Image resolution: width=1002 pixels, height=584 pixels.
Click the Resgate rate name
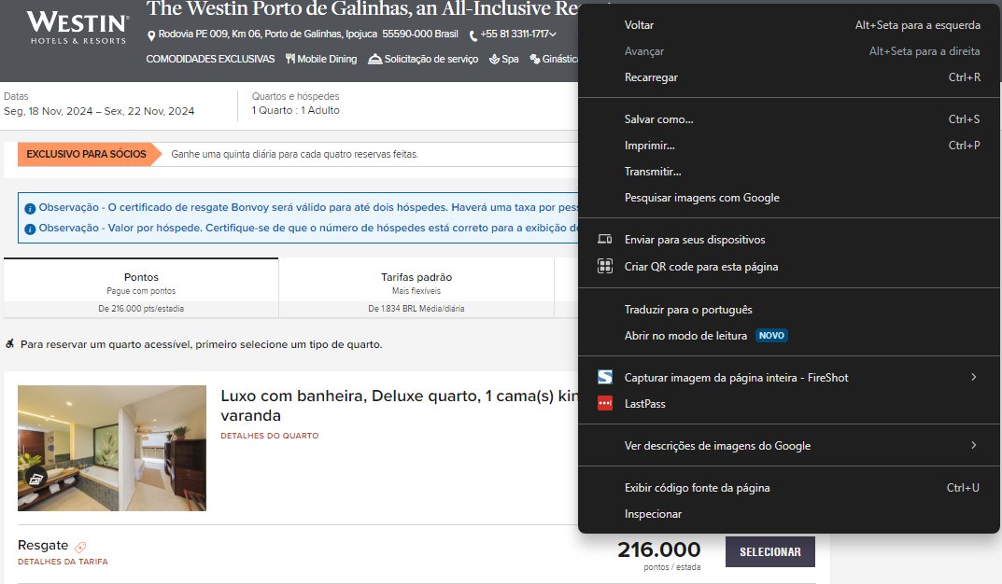click(x=43, y=545)
